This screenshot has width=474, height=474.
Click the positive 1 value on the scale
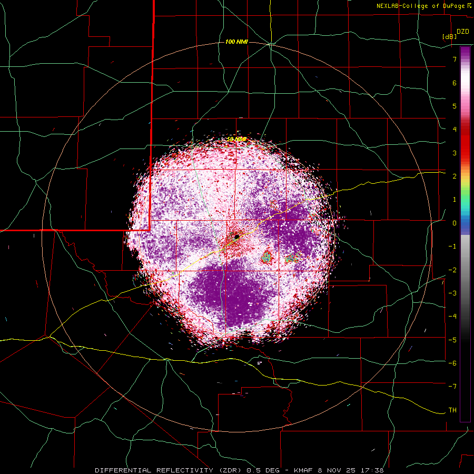coord(455,200)
